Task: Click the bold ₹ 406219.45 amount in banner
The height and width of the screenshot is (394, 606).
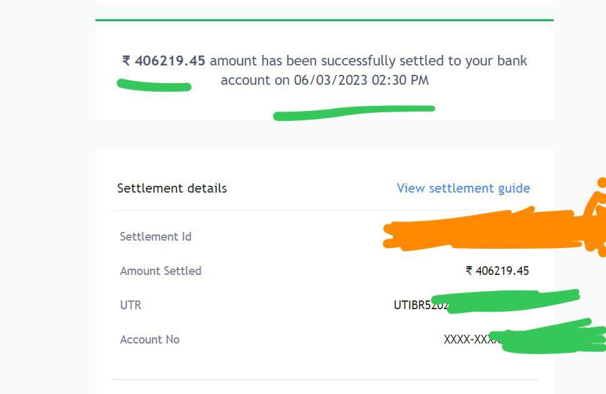Action: (x=163, y=60)
